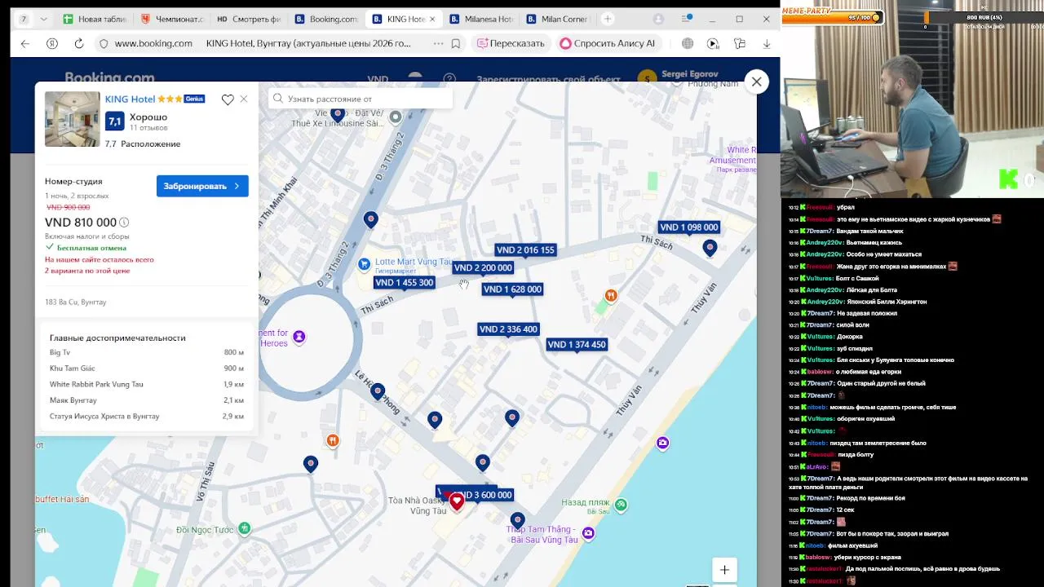Click the video playback icon in toolbar
The width and height of the screenshot is (1044, 587).
click(713, 43)
